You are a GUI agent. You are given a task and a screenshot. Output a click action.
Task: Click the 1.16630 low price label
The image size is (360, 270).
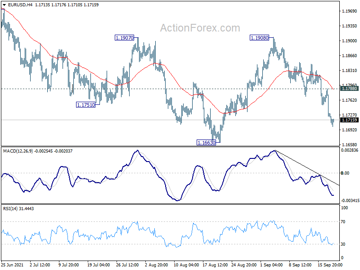point(207,143)
